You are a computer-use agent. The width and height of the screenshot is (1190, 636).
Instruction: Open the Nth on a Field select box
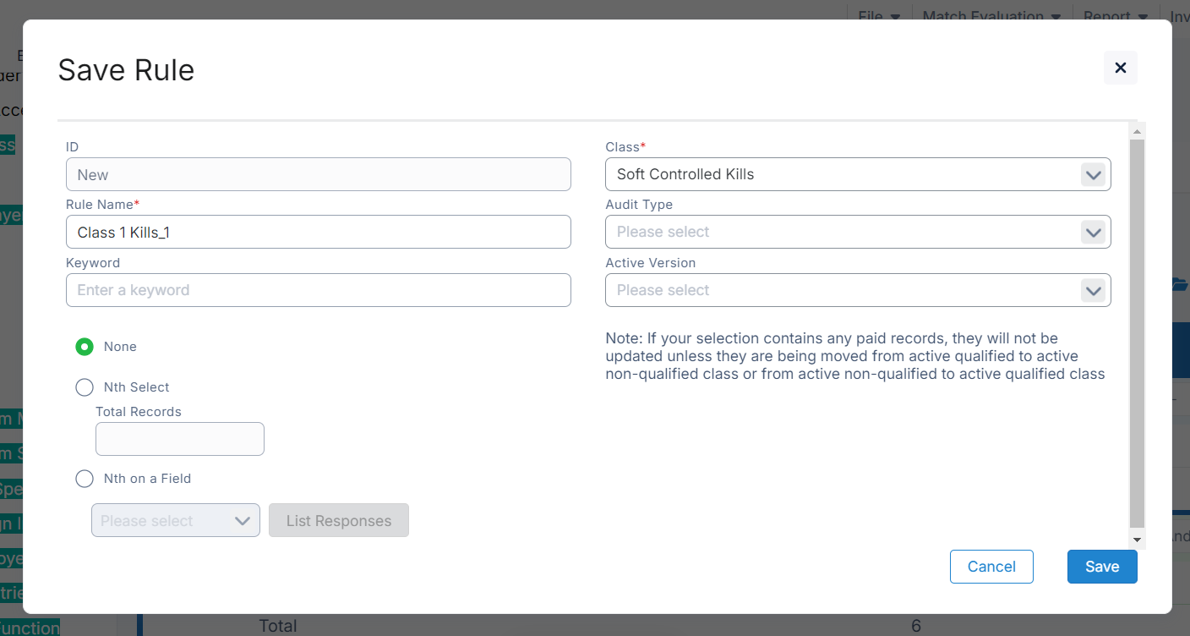[175, 521]
